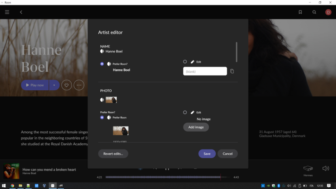Viewport: 336px width, 189px height.
Task: Go back with the back arrow
Action: 21,12
